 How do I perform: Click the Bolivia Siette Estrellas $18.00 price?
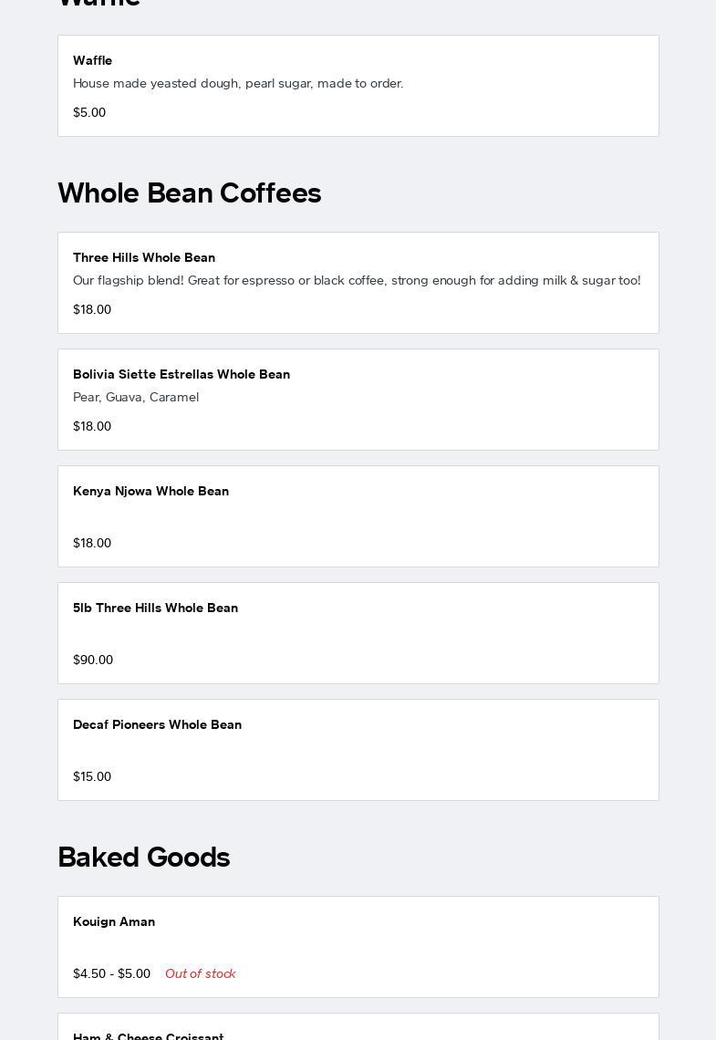coord(92,426)
